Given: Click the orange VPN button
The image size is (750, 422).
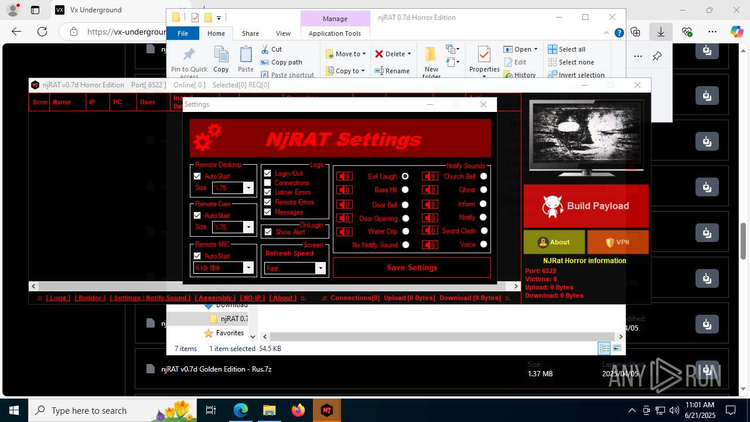Looking at the screenshot, I should (x=618, y=242).
